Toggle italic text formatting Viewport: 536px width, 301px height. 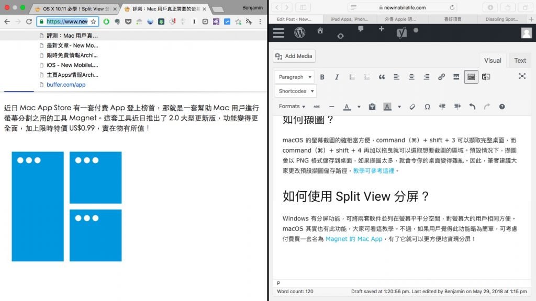point(337,77)
